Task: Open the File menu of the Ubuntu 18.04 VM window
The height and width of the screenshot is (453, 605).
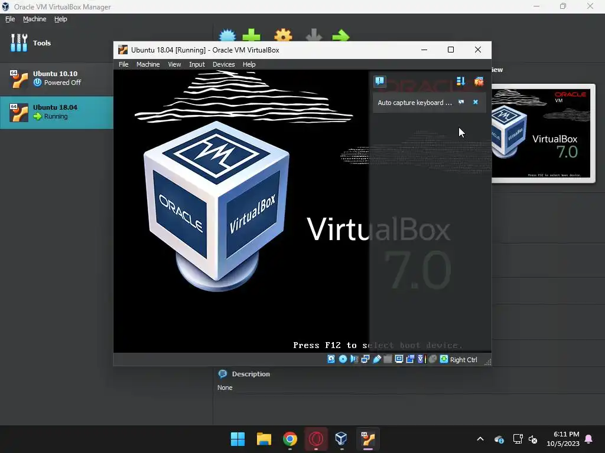Action: (123, 64)
